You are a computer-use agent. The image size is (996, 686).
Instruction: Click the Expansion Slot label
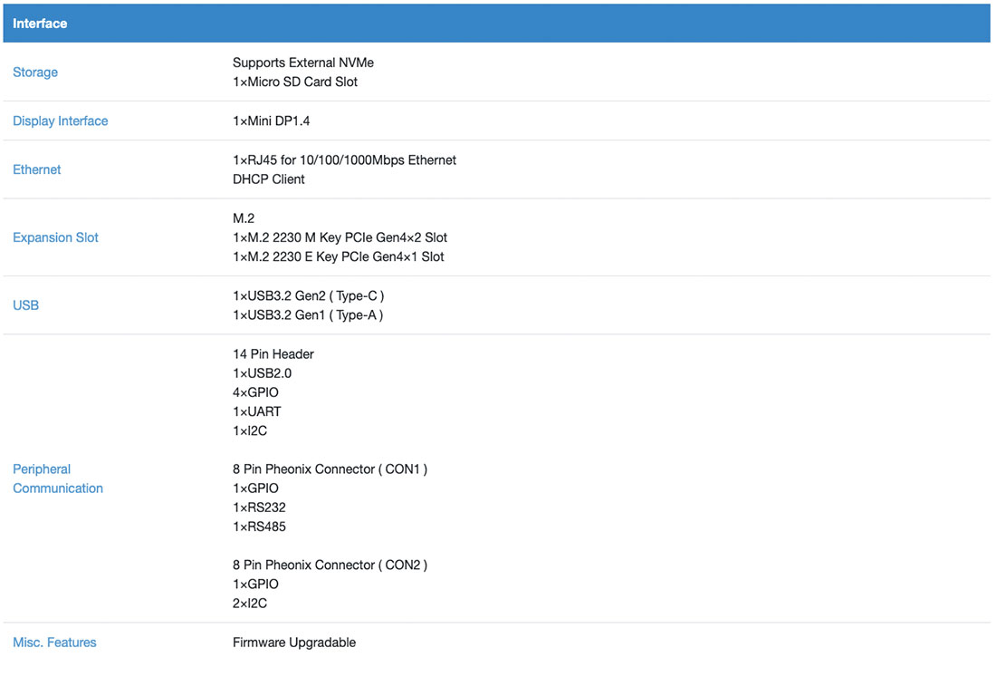55,237
